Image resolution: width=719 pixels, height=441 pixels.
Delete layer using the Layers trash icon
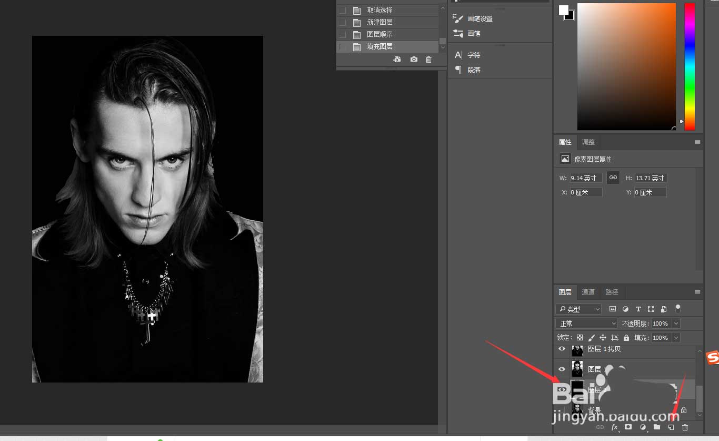(685, 427)
